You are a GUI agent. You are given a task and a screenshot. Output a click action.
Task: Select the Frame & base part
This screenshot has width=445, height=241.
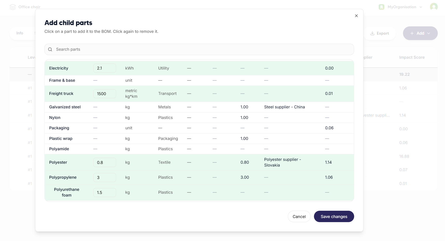[x=62, y=80]
